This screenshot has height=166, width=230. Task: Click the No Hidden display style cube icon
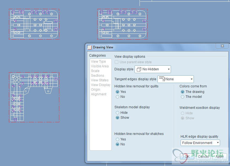[139, 69]
